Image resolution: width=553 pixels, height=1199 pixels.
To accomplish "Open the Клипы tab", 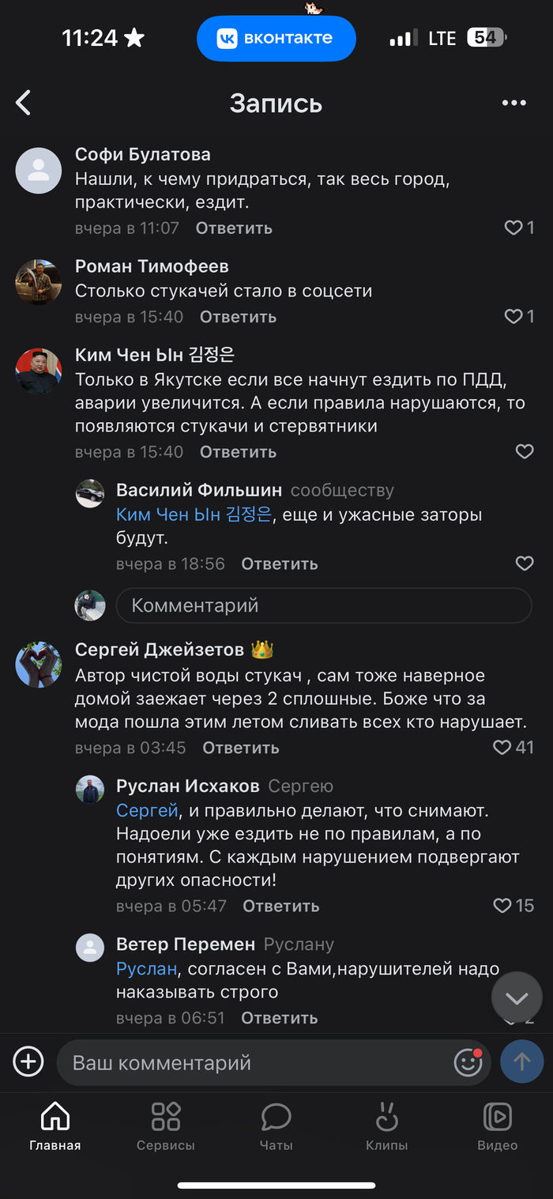I will pos(386,1126).
